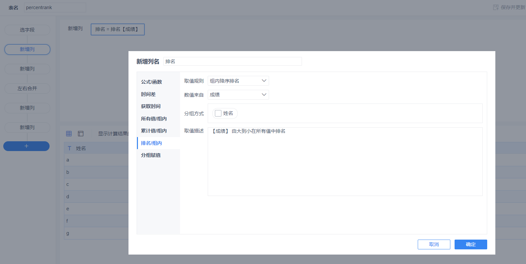Select the 分组赋值 tab
Screen dimensions: 526x264
tap(158, 155)
